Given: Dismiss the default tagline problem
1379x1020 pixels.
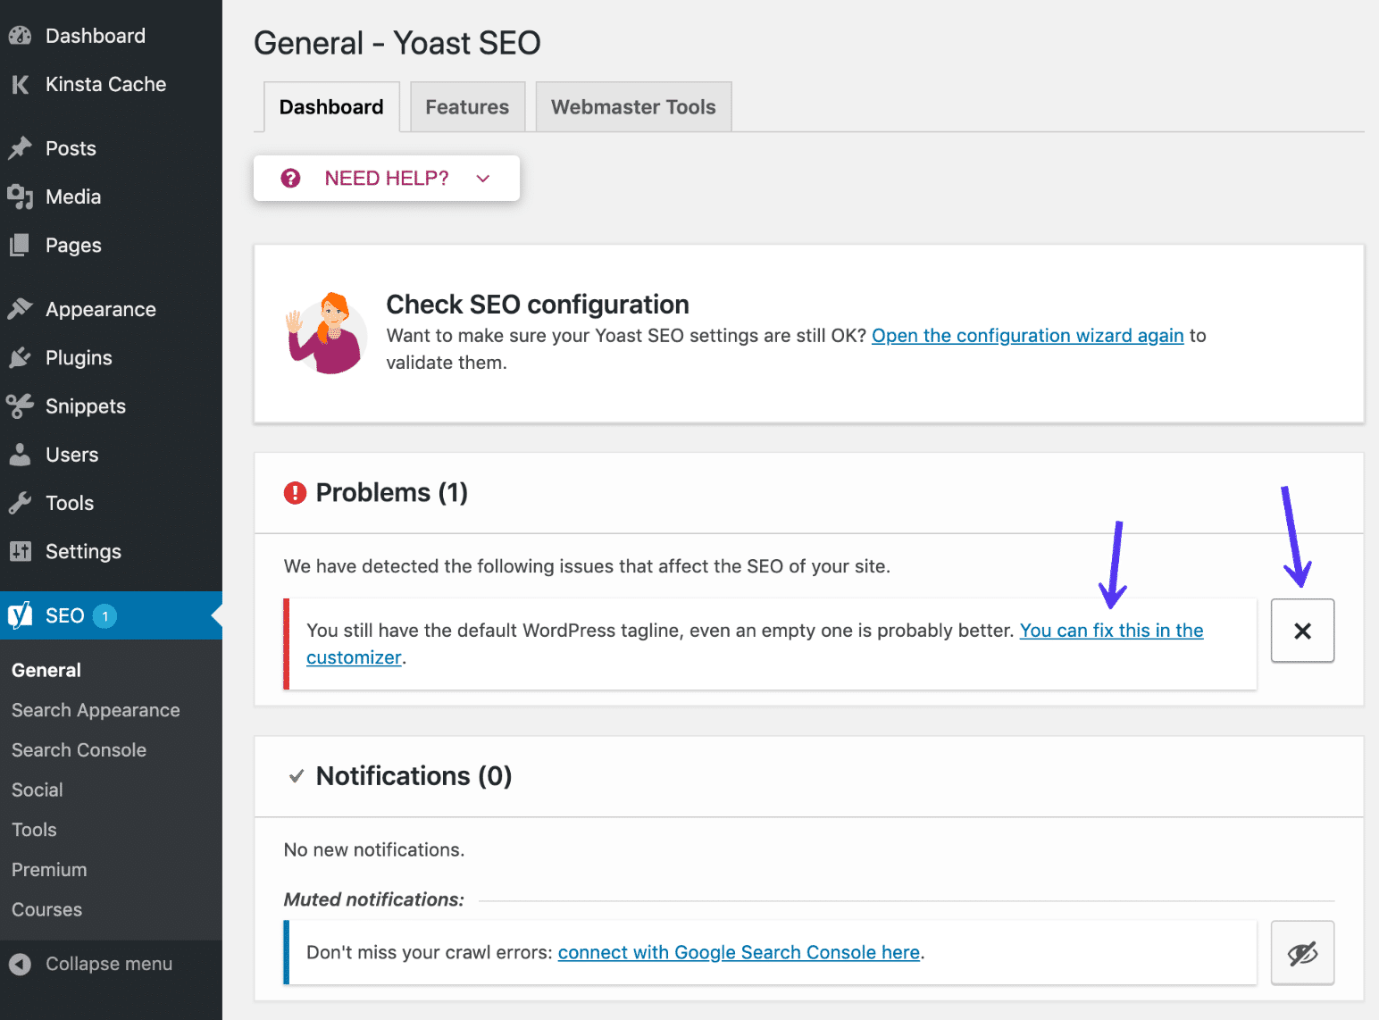Looking at the screenshot, I should pos(1302,631).
